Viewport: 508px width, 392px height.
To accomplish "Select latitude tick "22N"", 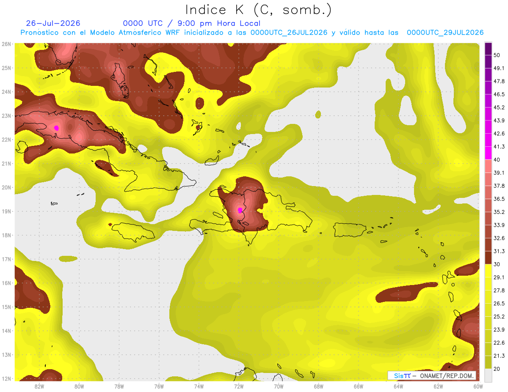I will [6, 140].
